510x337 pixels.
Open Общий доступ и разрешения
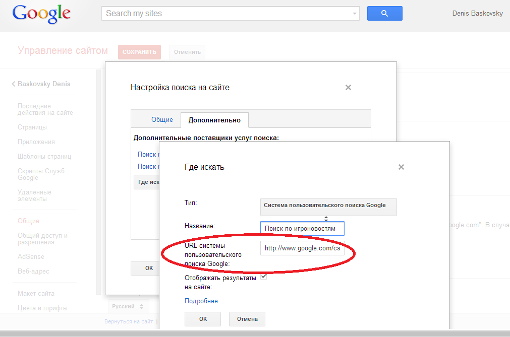click(42, 239)
